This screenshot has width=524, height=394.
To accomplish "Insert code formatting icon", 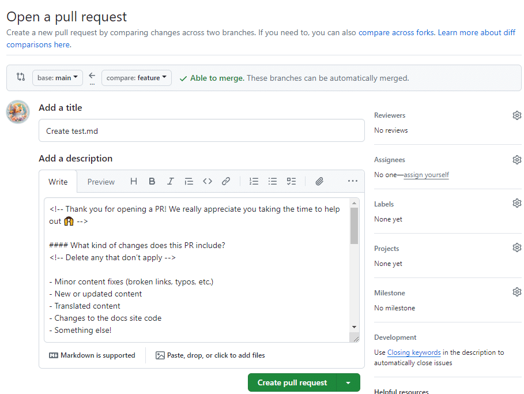I will click(x=208, y=181).
